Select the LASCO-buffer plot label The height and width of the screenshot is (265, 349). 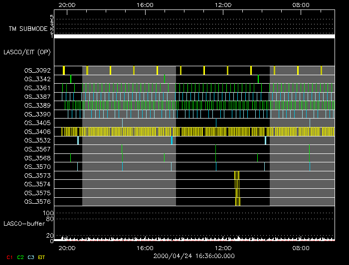(25, 224)
